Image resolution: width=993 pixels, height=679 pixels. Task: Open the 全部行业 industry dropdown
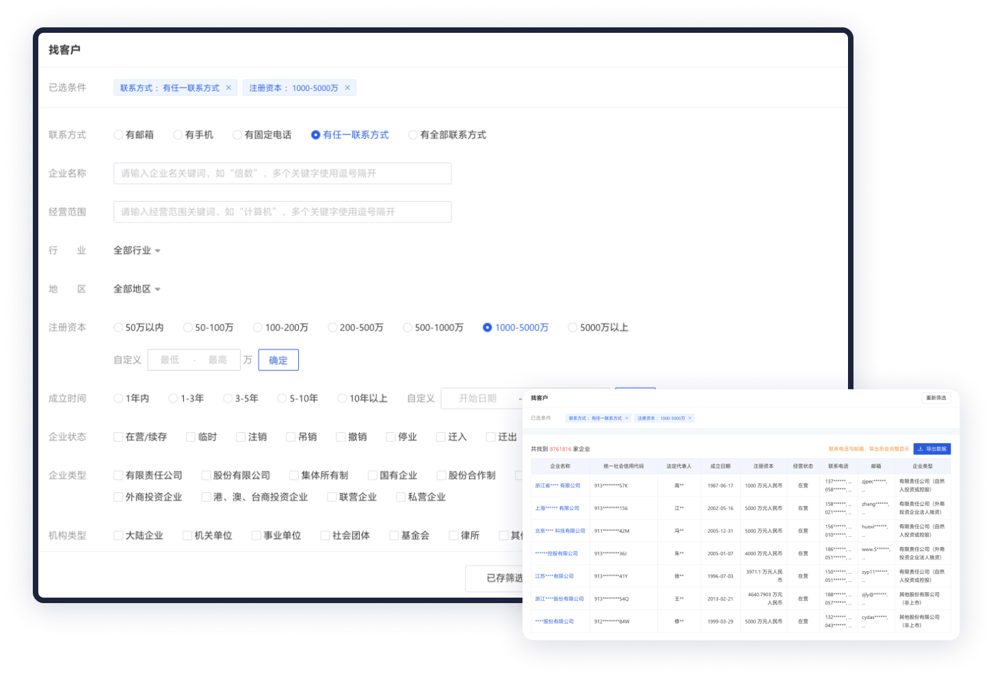click(x=137, y=250)
